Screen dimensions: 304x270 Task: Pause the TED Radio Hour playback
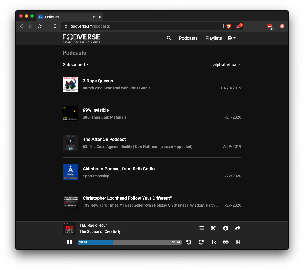pyautogui.click(x=70, y=242)
